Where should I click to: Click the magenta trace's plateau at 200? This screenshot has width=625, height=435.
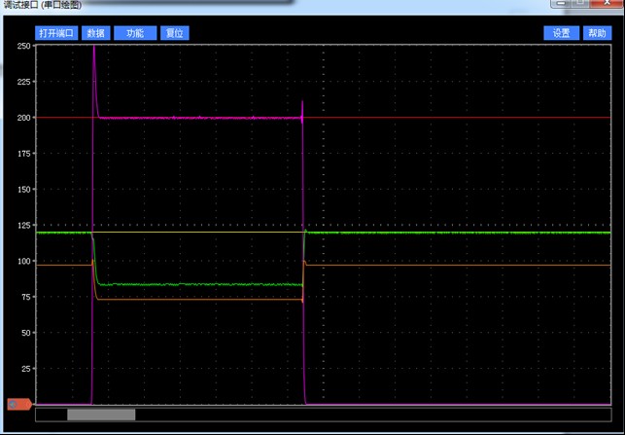pyautogui.click(x=199, y=118)
